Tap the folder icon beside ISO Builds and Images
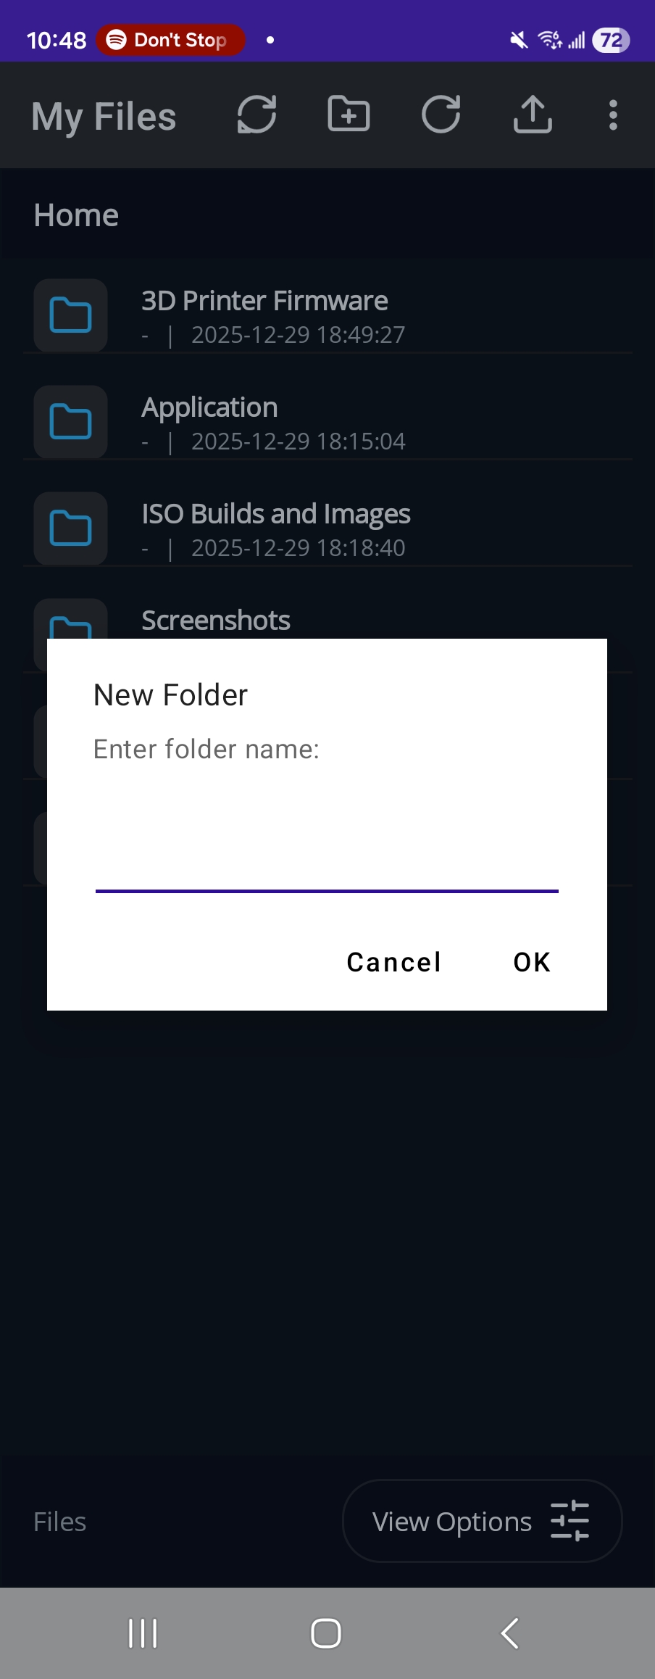655x1679 pixels. click(x=70, y=528)
